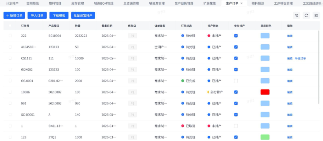The height and width of the screenshot is (141, 323).
Task: Open the P1 priority dropdown for order SC-00001
Action: point(133,115)
